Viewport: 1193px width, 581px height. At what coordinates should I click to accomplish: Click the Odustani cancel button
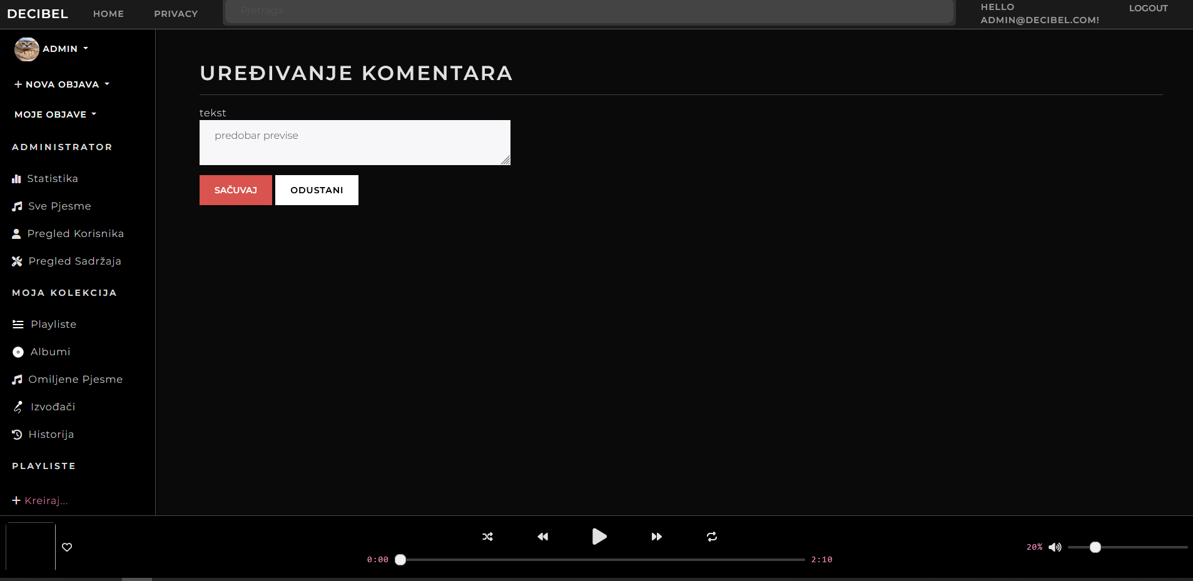pos(317,190)
